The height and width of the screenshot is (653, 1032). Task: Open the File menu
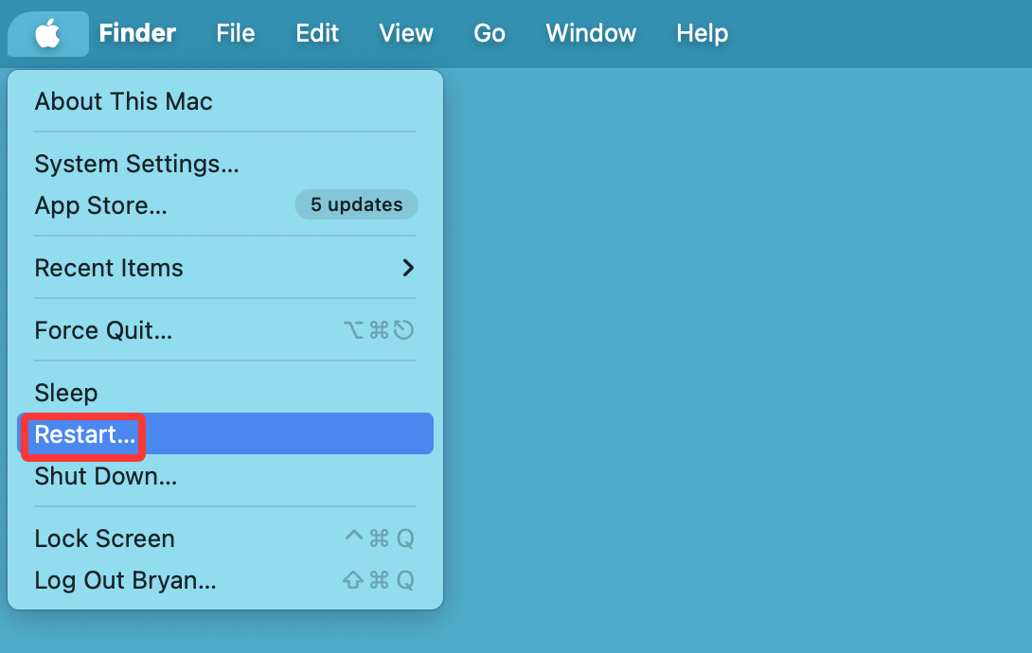click(235, 33)
